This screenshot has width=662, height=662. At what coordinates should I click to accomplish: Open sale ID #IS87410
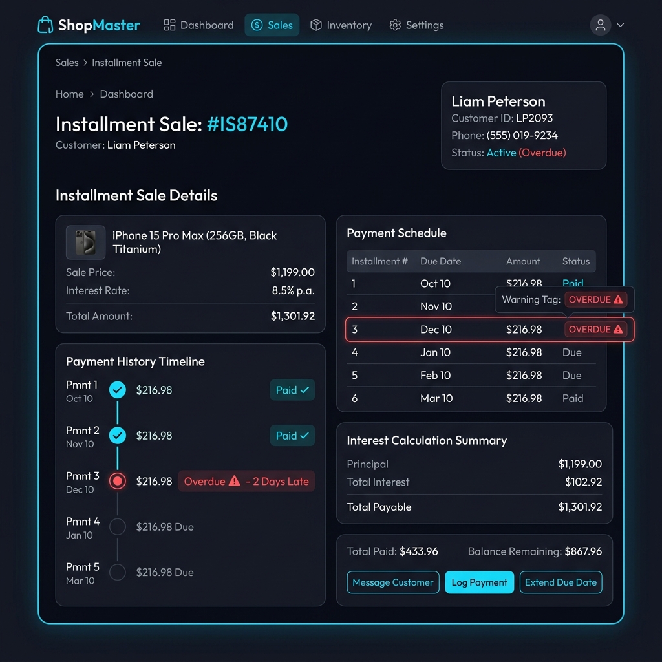(247, 124)
